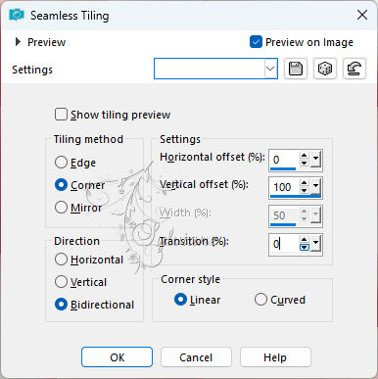Screen dimensions: 378x379
Task: Select Mirror tiling method
Action: click(x=61, y=208)
